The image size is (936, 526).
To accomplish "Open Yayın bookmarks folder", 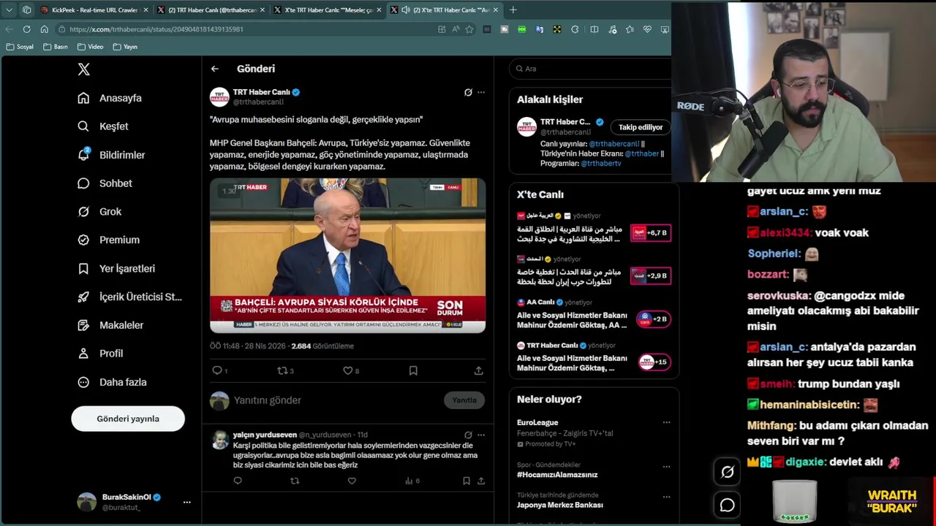I will (x=125, y=47).
